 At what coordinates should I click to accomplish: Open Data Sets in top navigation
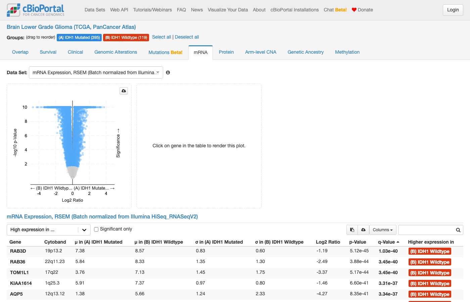point(95,10)
